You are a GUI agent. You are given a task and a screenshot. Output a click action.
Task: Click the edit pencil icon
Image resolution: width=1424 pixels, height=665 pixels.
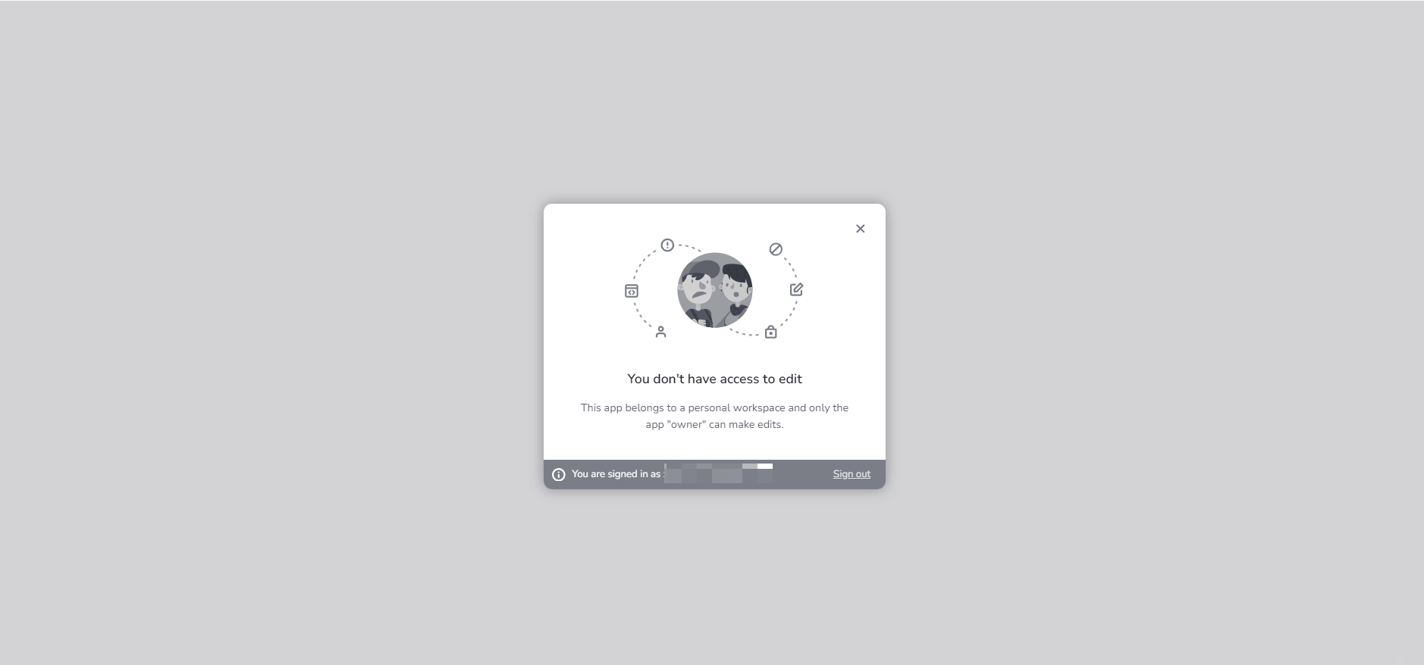coord(796,289)
